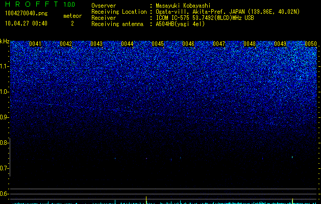This screenshot has width=321, height=204.
Task: Click time marker 0044
Action: 127,44
